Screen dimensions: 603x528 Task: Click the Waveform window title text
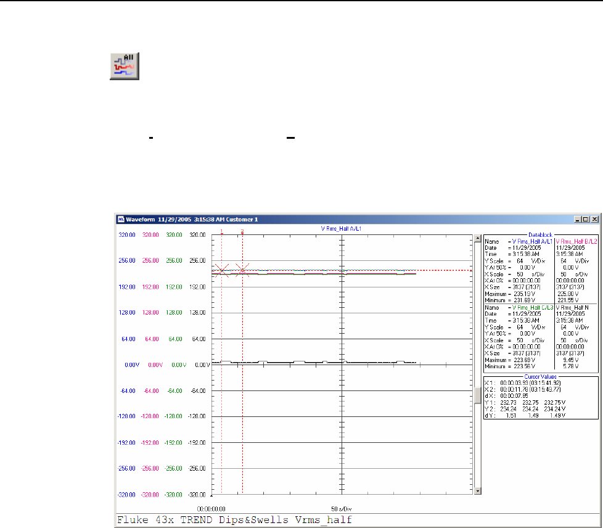[x=192, y=220]
